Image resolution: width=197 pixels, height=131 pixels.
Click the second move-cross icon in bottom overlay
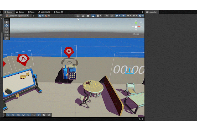tap(39, 115)
